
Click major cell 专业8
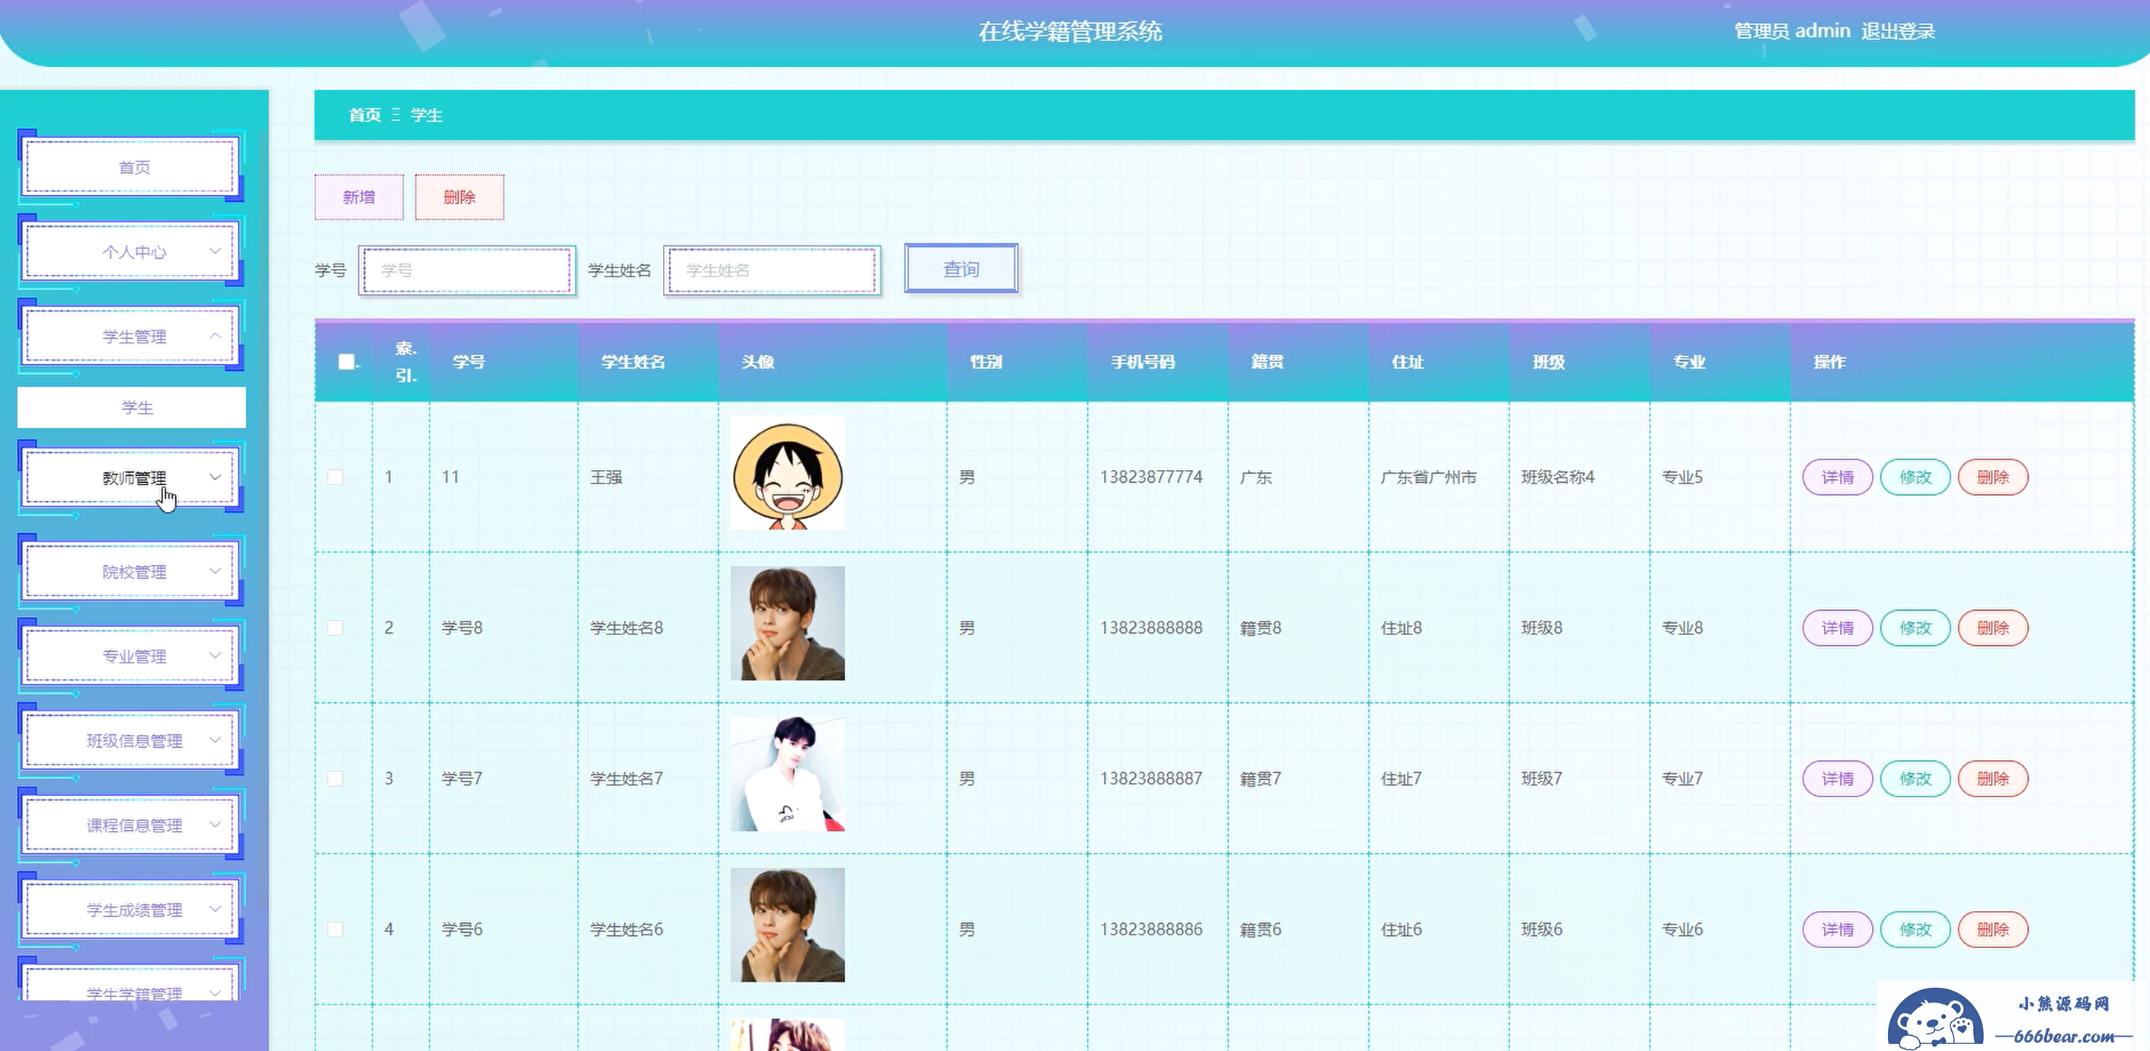(x=1681, y=628)
